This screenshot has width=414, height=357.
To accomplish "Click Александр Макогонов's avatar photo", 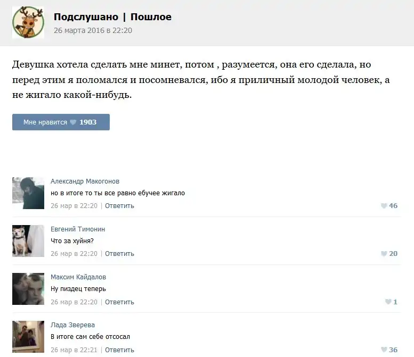I will tap(28, 193).
